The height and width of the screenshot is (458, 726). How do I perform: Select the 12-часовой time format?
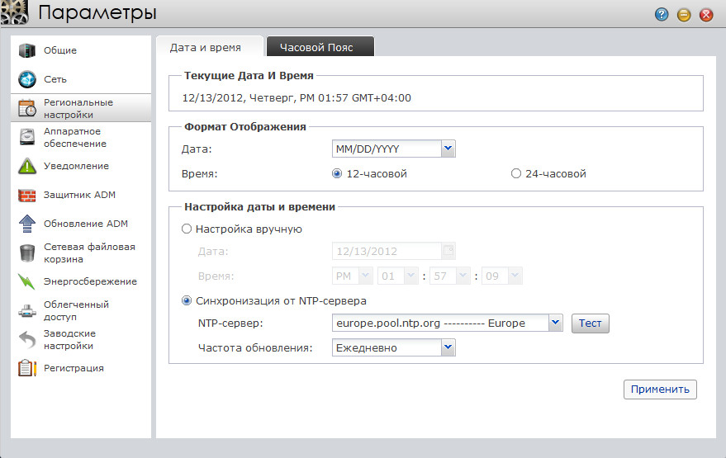[337, 174]
